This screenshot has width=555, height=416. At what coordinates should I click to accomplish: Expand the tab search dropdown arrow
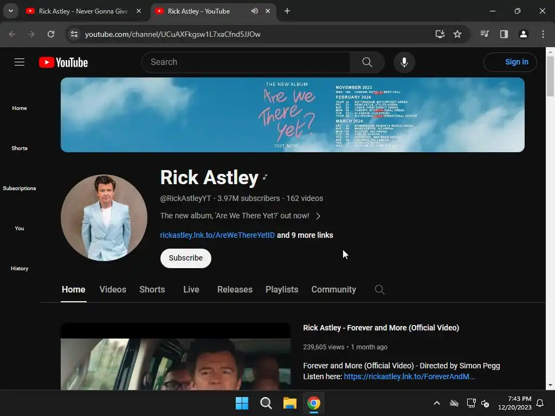coord(11,11)
